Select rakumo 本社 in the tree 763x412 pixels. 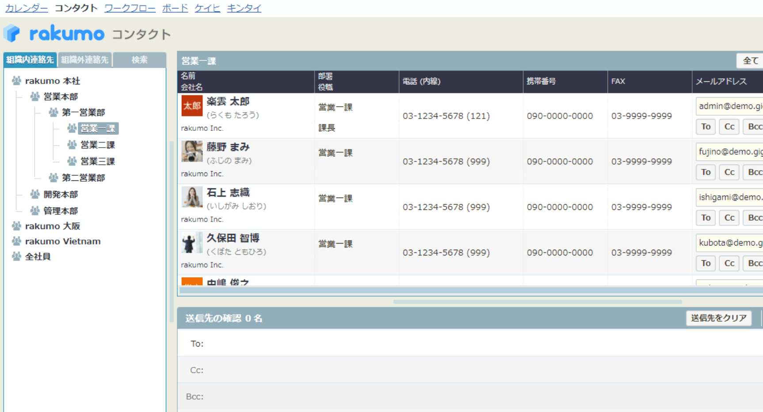pos(53,81)
